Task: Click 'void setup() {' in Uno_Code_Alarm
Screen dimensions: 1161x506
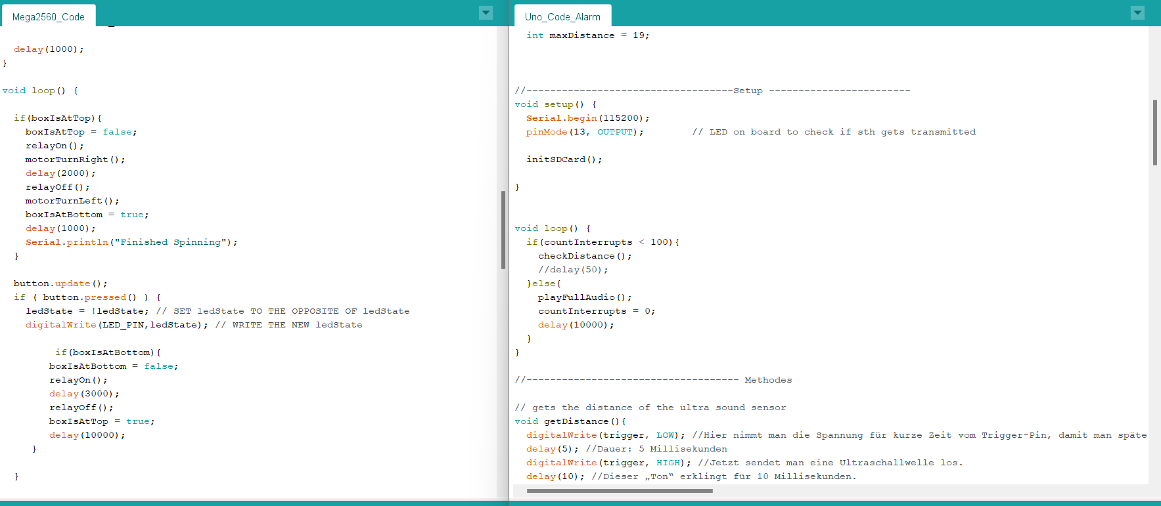Action: click(x=555, y=104)
